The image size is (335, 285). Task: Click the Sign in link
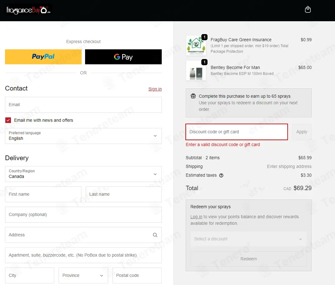point(155,89)
